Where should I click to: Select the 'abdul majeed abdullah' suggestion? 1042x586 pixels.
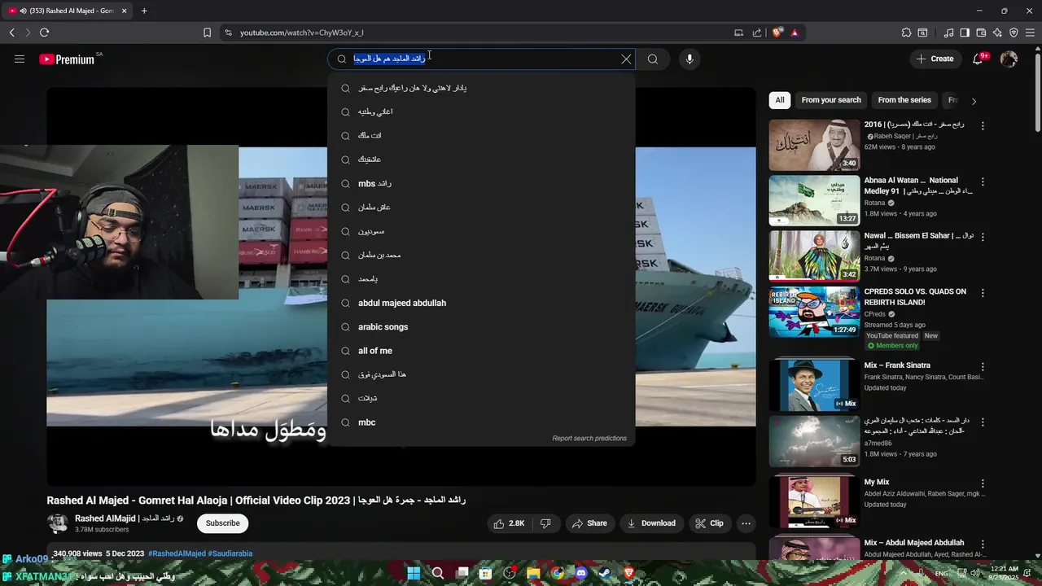tap(481, 303)
